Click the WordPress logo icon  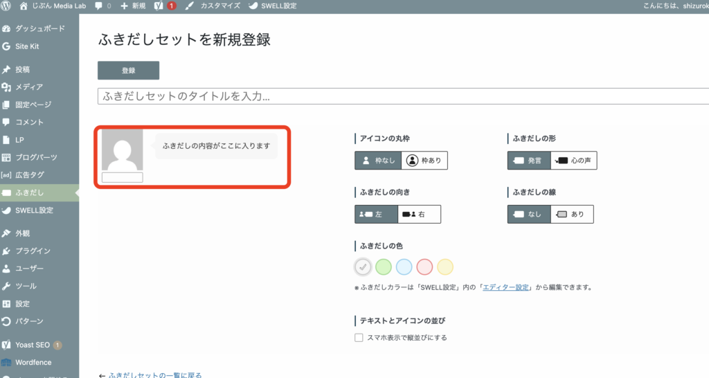(x=7, y=6)
